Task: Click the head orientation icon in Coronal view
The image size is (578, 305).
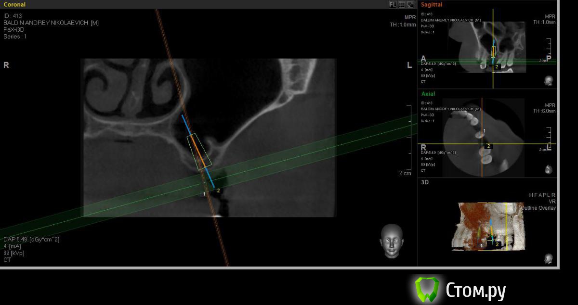Action: coord(391,241)
